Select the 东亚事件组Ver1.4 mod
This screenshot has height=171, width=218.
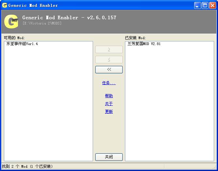(x=22, y=44)
